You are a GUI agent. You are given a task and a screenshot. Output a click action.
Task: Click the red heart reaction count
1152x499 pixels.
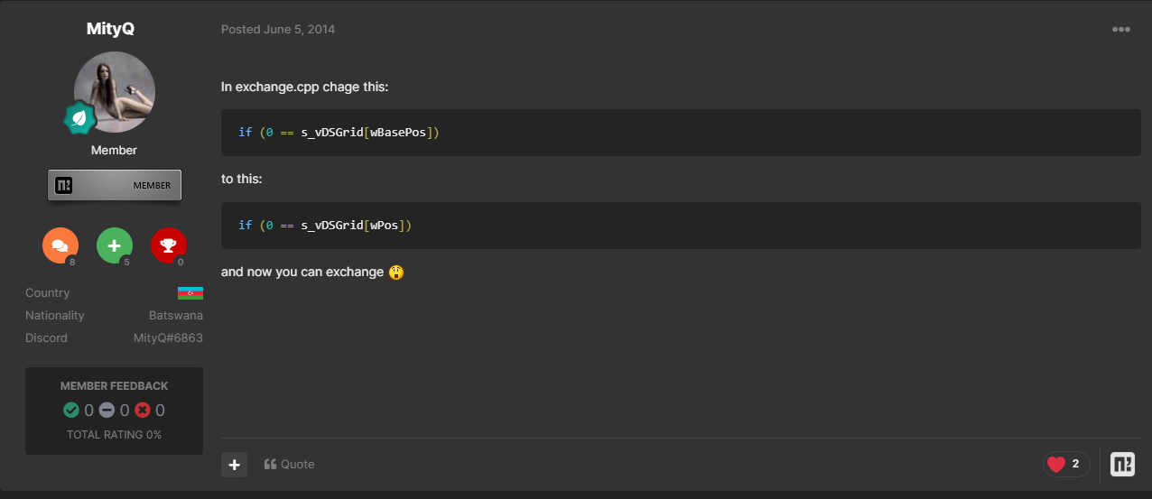coord(1066,464)
